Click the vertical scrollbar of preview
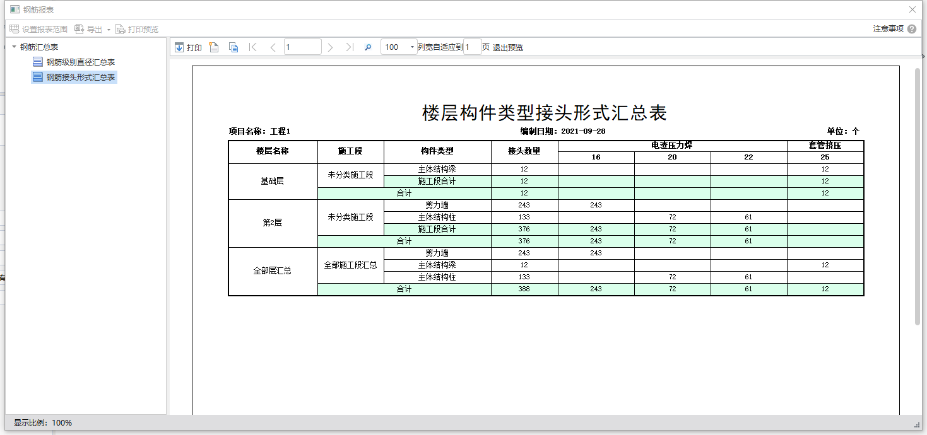 pos(918,196)
